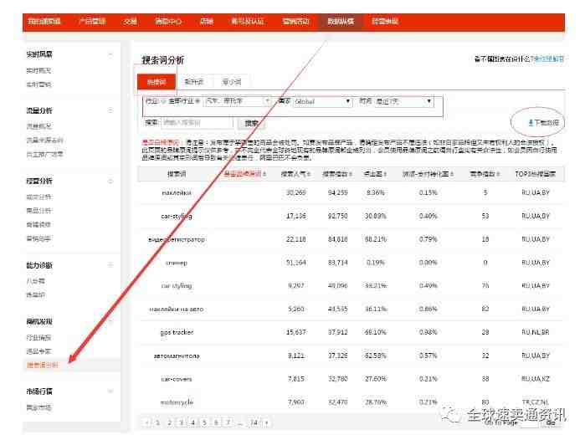Click the TOP3热搜国家 column header

click(535, 174)
